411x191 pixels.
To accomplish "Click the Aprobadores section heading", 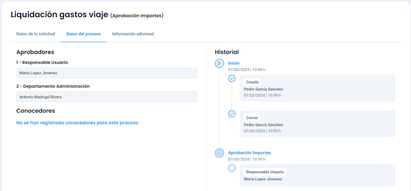I will point(35,52).
